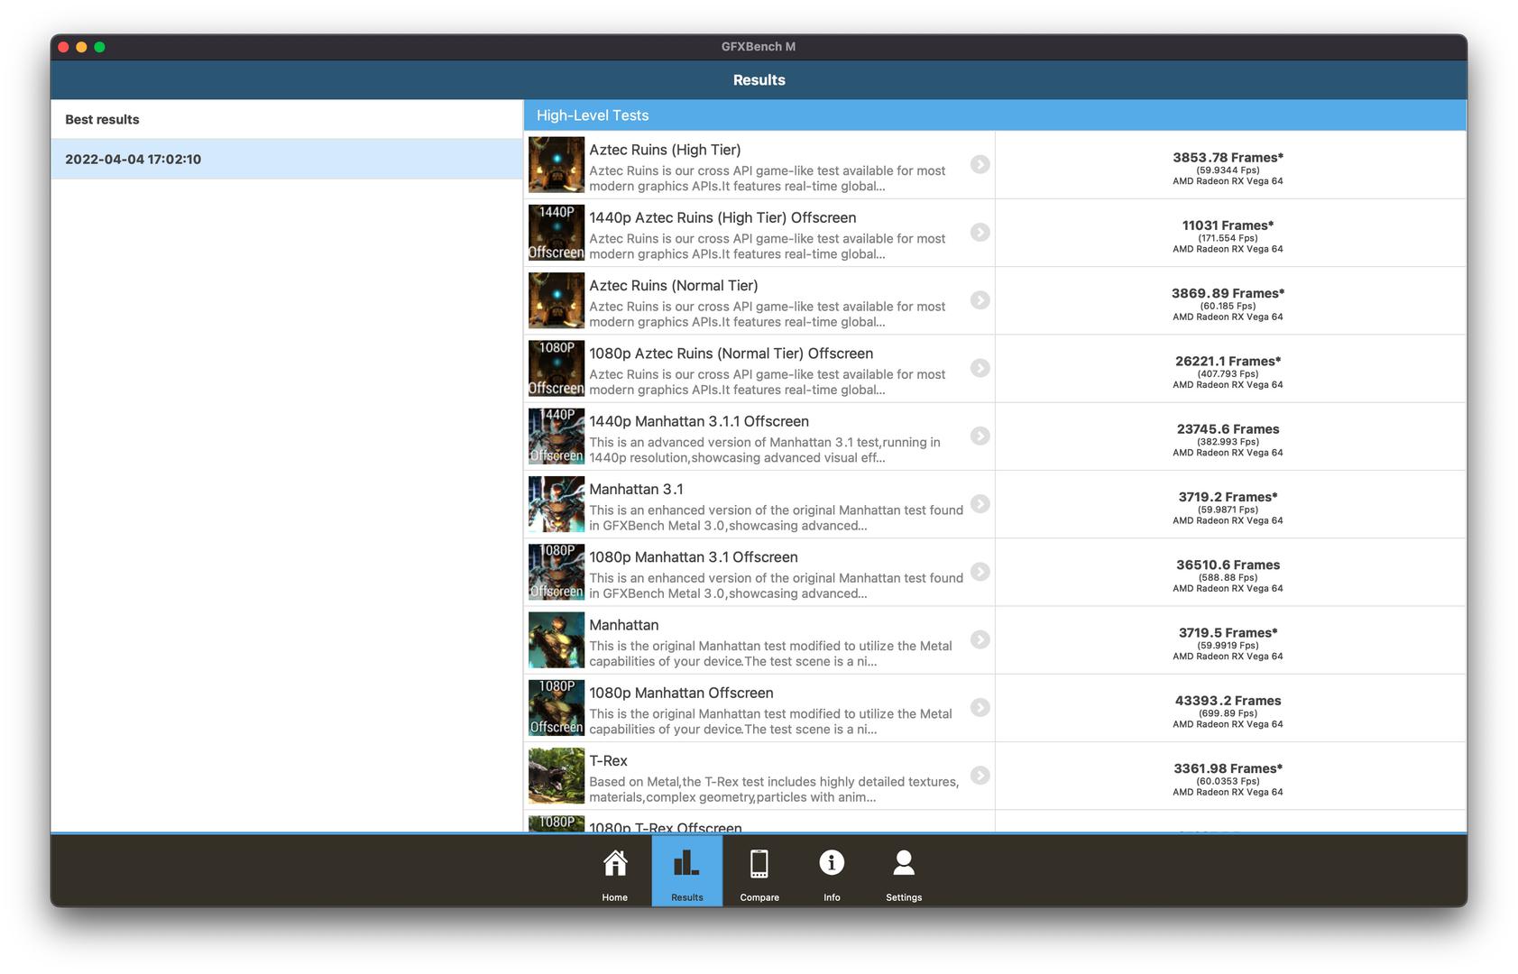Click the (171.554 Fps) value
This screenshot has height=974, width=1518.
click(x=1228, y=238)
